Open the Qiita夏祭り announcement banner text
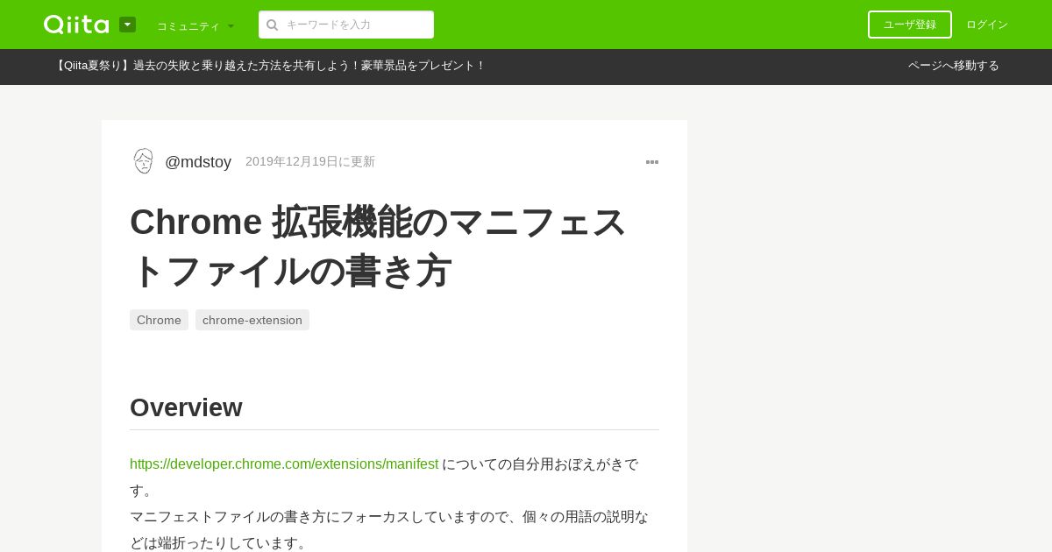The image size is (1052, 552). coord(269,66)
